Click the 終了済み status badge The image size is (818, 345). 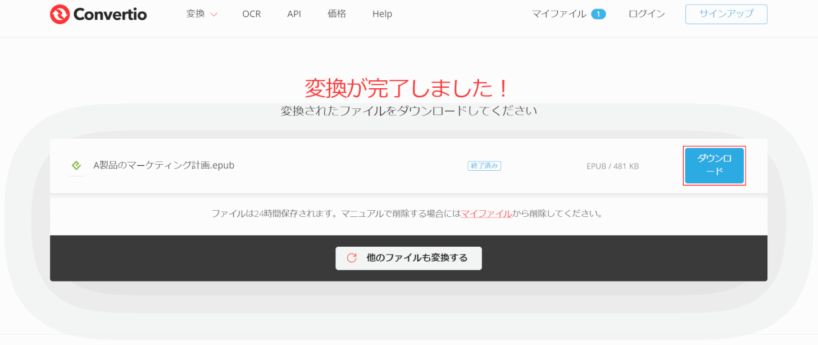tap(484, 166)
